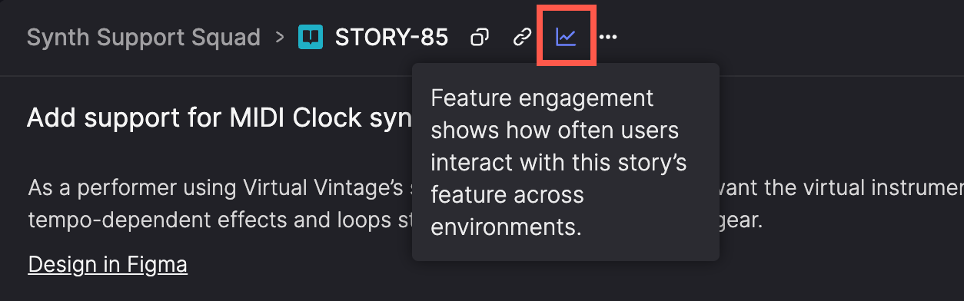Click the tooltip words feature across
This screenshot has width=964, height=301.
point(507,195)
